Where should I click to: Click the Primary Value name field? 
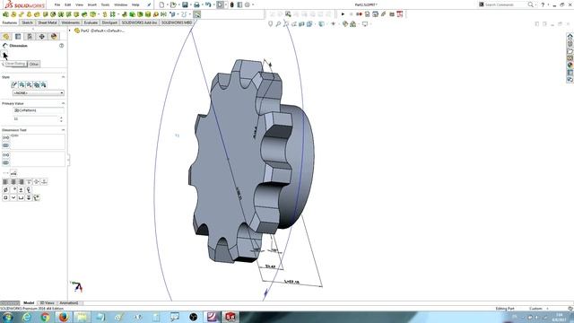click(x=39, y=110)
